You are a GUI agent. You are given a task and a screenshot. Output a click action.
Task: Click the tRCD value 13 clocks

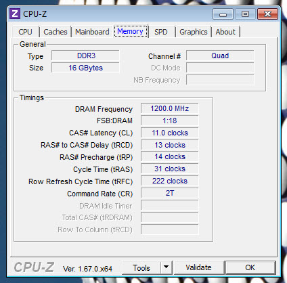[170, 145]
